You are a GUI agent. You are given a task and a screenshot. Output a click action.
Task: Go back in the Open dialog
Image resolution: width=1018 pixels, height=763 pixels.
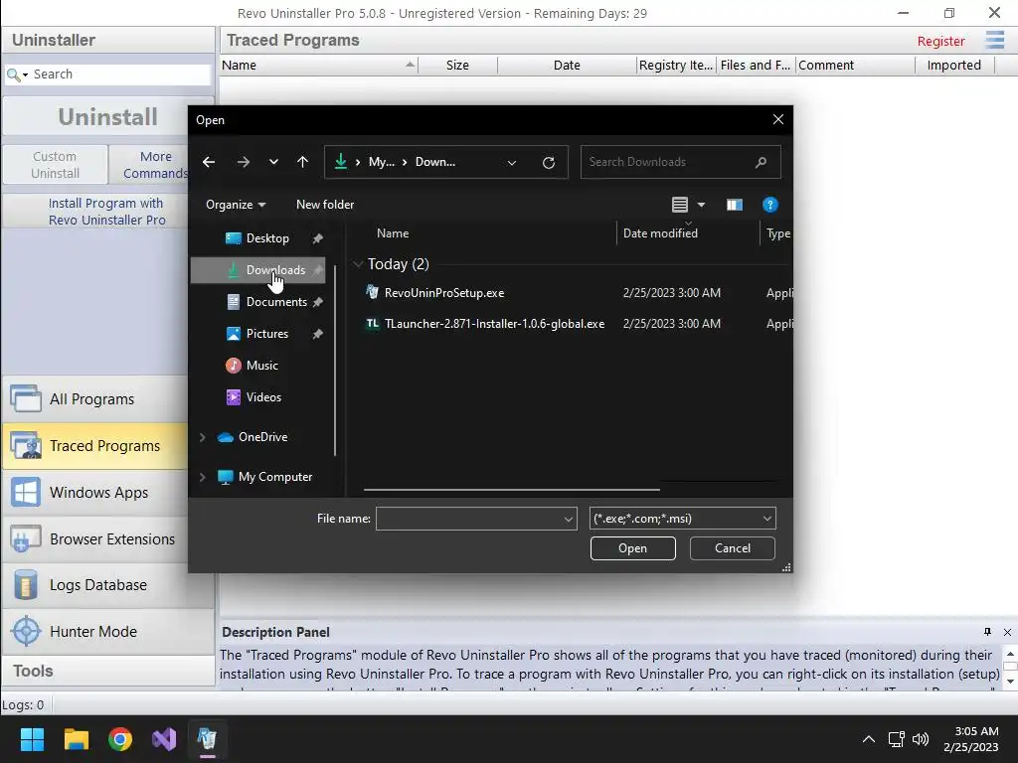[x=209, y=162]
